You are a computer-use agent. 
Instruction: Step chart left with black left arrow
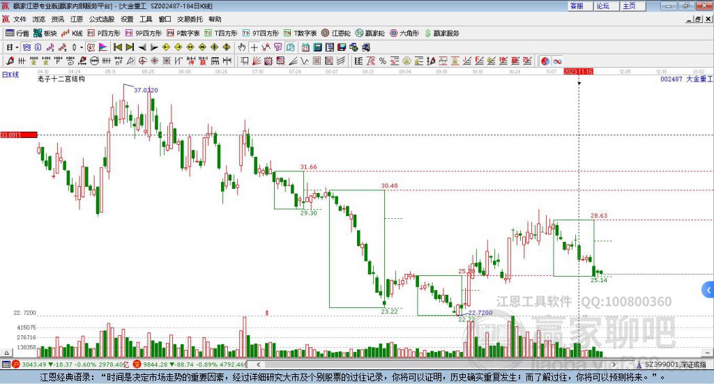click(142, 47)
